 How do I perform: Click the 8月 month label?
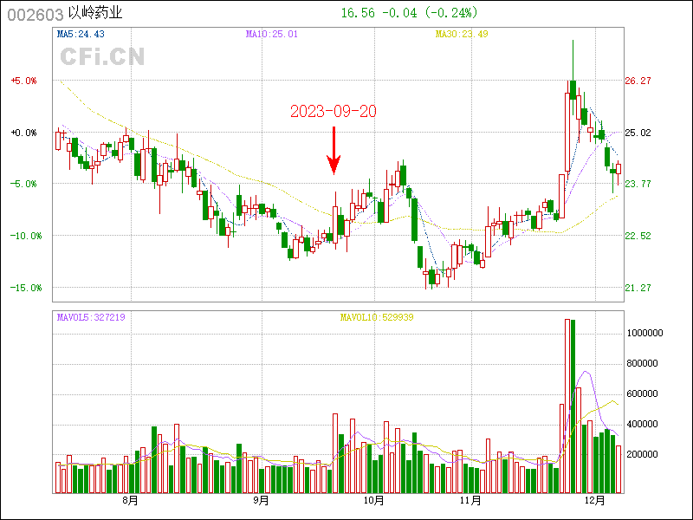point(131,501)
